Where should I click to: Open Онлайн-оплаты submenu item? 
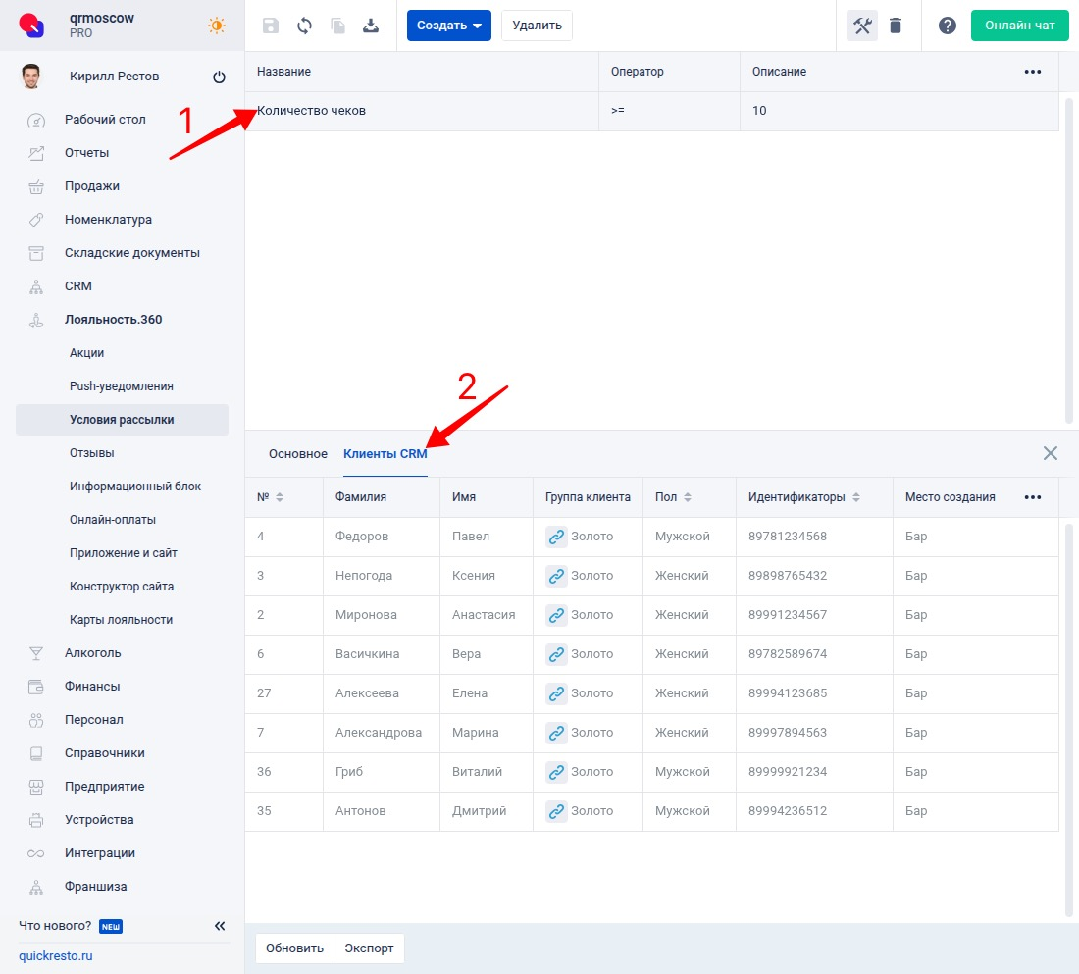[x=112, y=520]
